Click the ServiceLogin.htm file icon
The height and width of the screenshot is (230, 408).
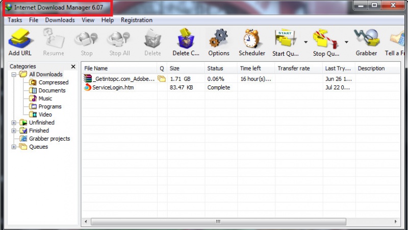(88, 87)
